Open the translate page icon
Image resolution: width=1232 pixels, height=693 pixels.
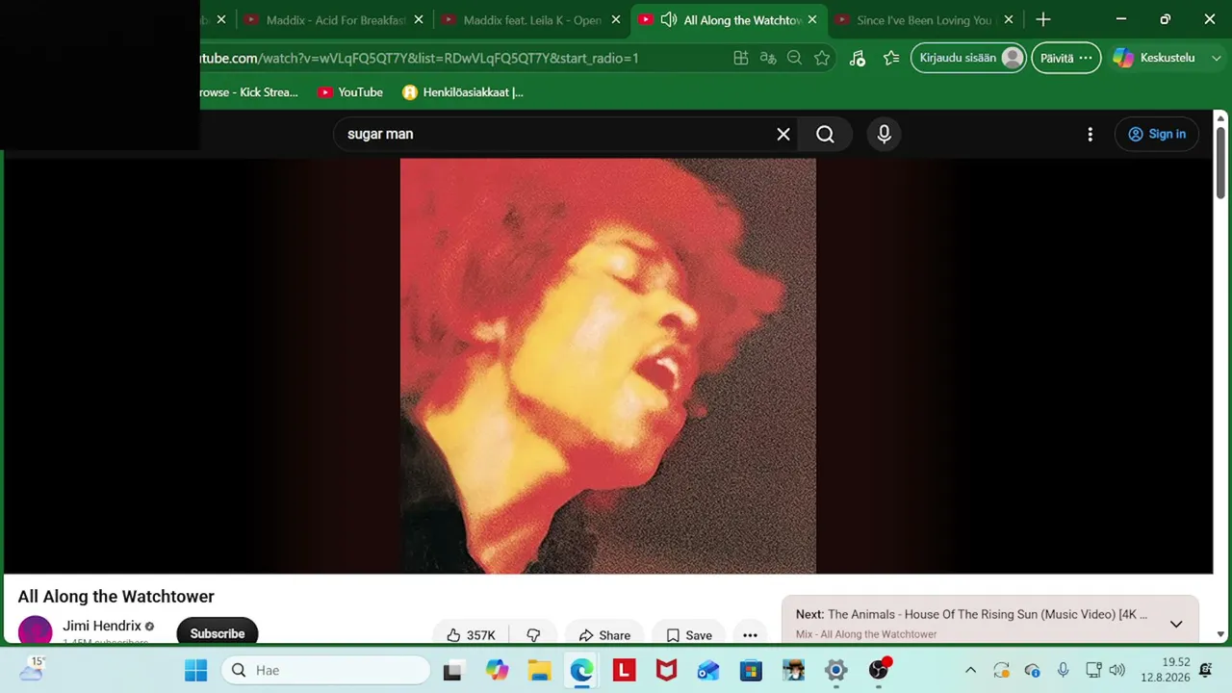point(768,58)
